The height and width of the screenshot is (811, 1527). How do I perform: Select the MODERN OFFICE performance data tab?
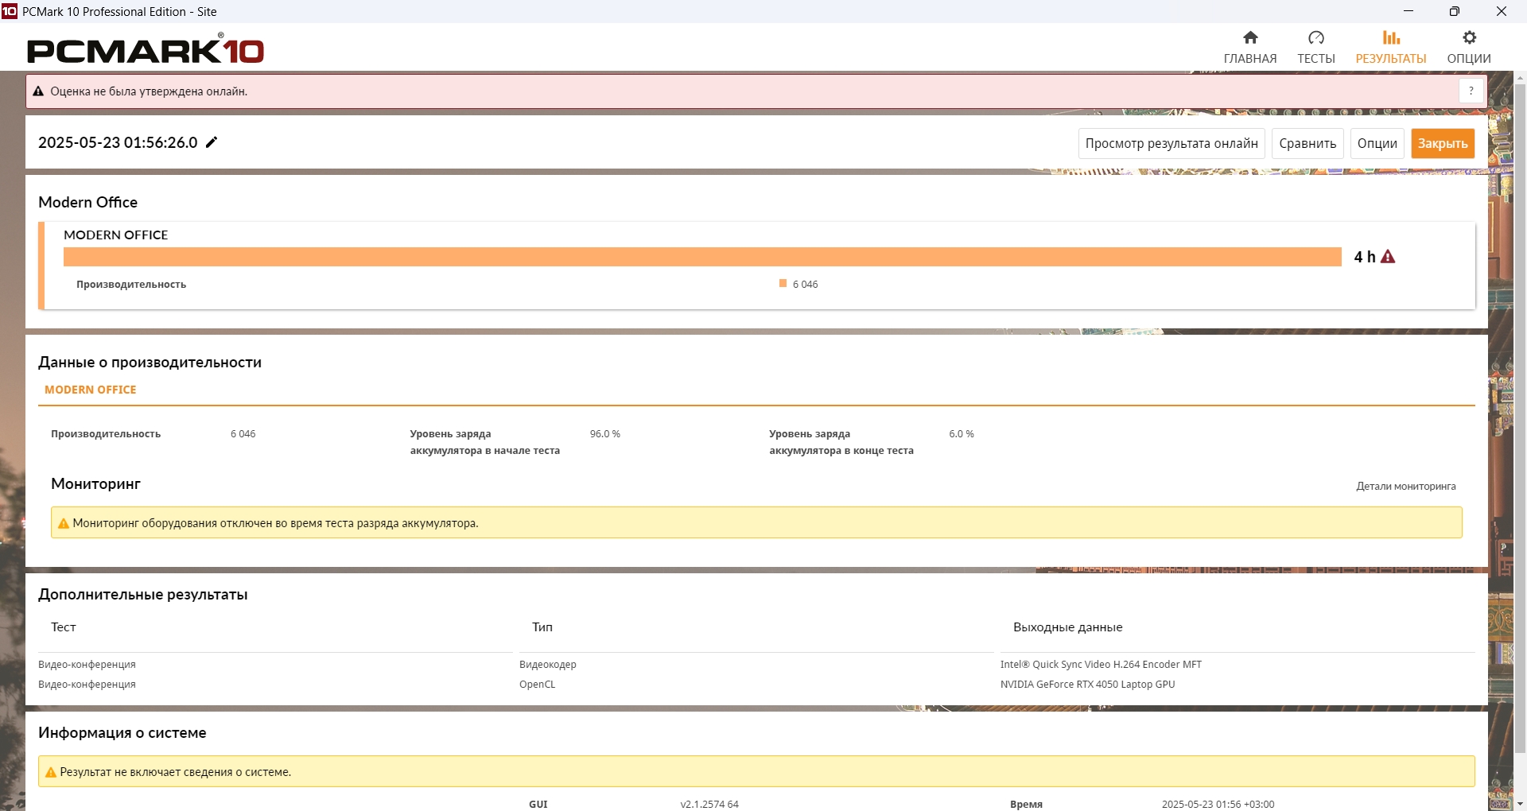[91, 390]
